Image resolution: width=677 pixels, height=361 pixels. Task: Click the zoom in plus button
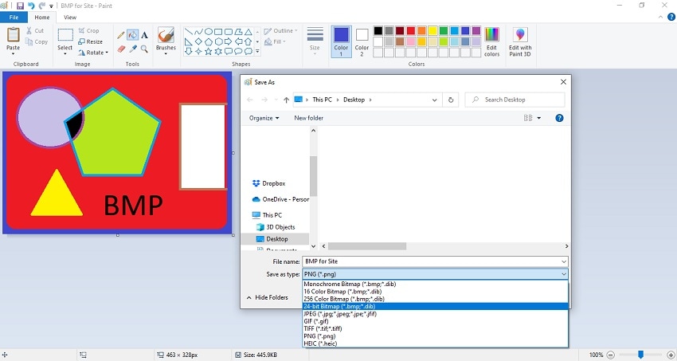670,355
